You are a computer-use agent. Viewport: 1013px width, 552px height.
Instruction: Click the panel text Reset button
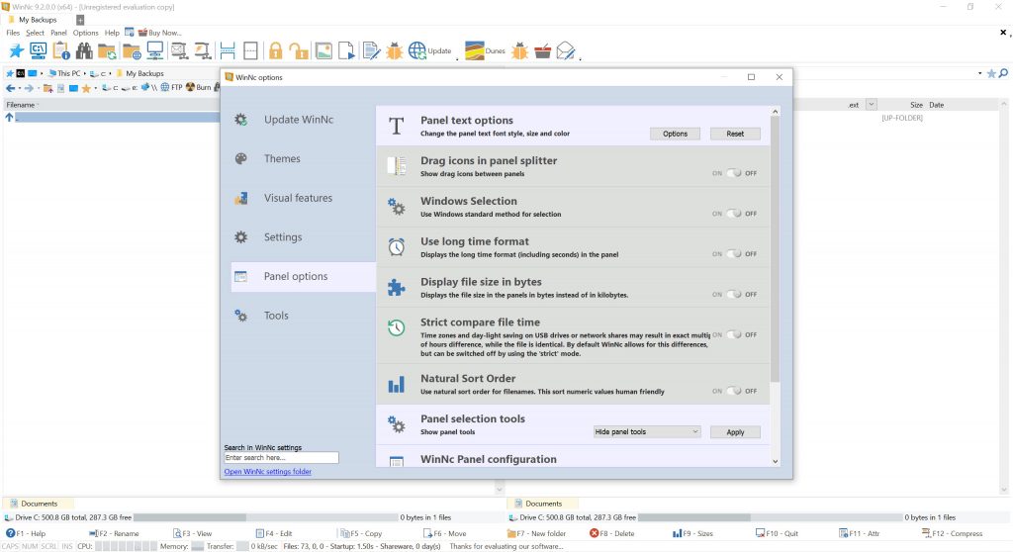(x=735, y=134)
